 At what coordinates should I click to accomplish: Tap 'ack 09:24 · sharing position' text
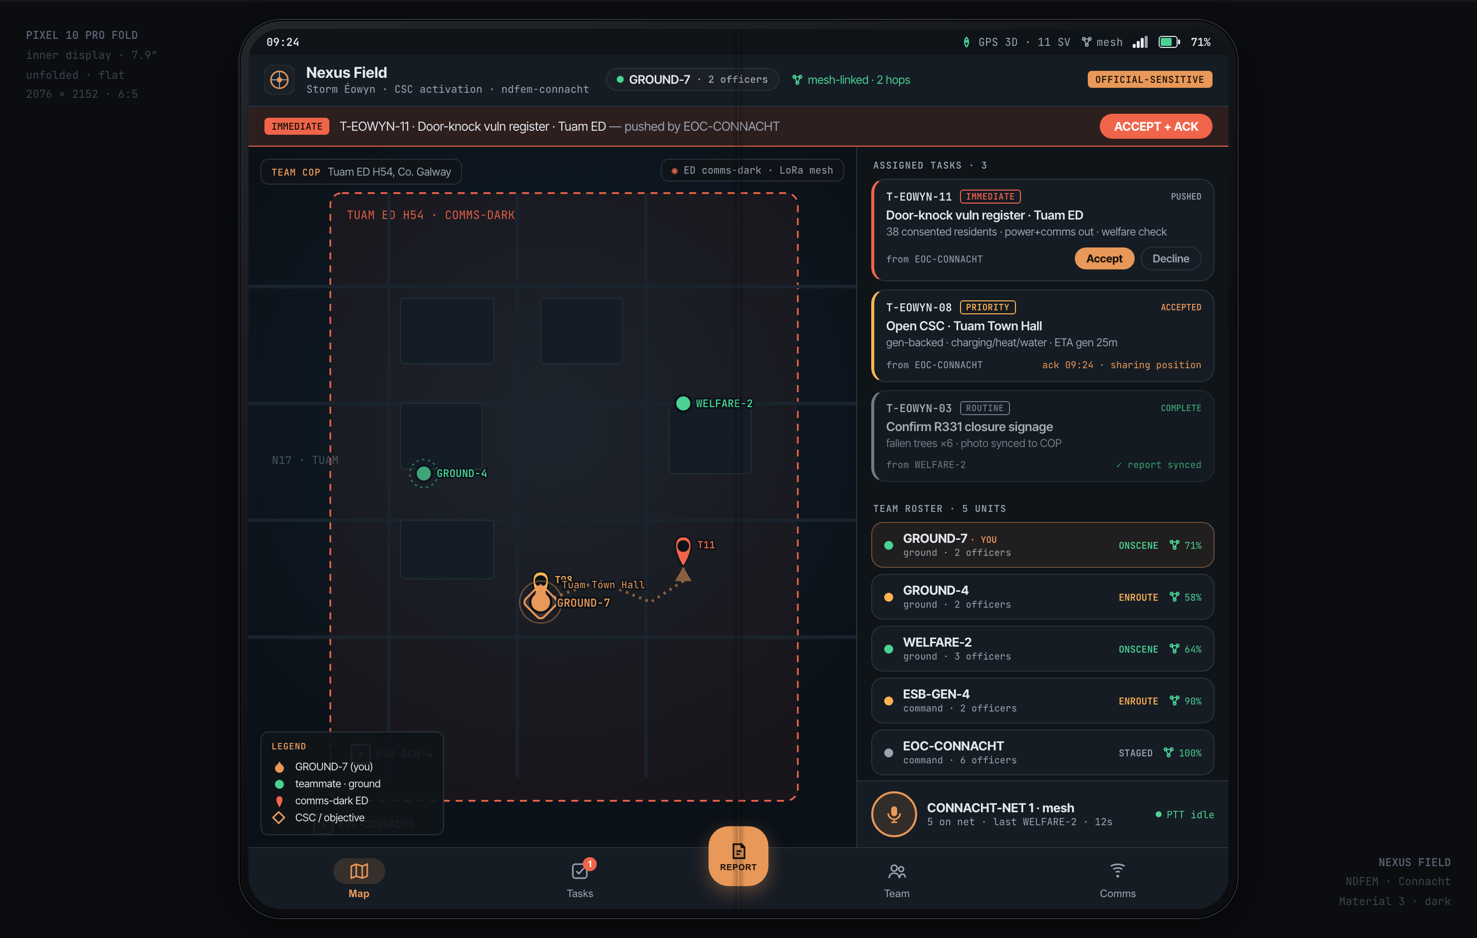tap(1121, 365)
